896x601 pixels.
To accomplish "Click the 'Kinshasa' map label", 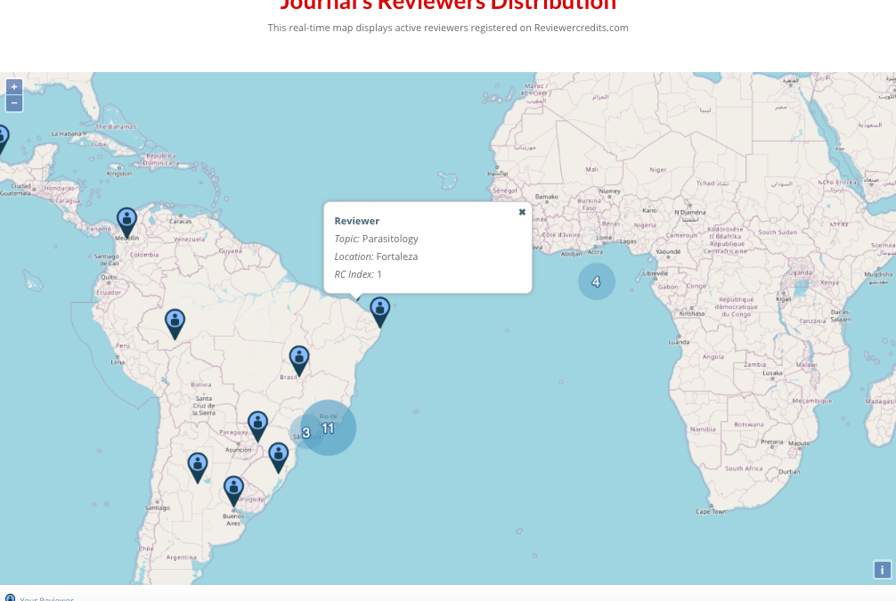I will [x=691, y=313].
